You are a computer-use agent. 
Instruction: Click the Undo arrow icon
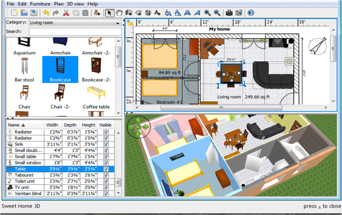46,13
